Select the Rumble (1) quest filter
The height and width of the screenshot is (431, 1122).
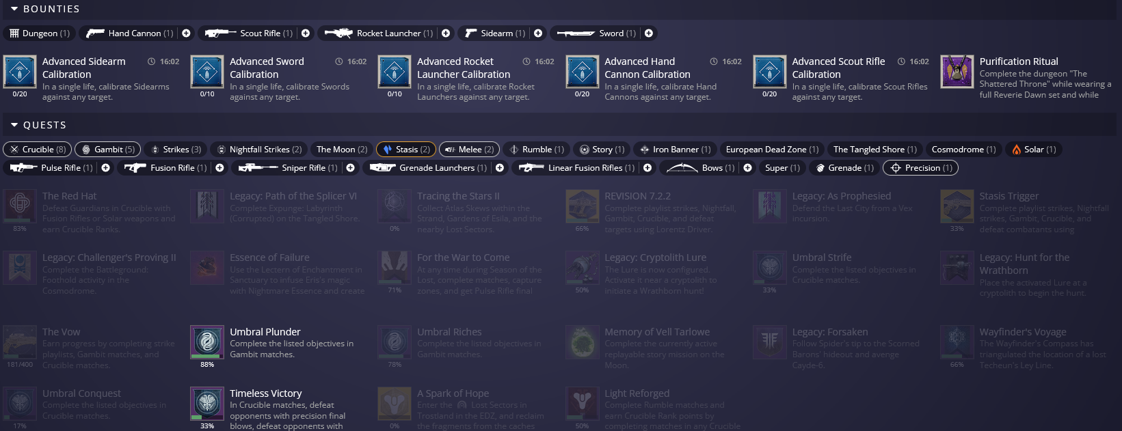coord(536,149)
